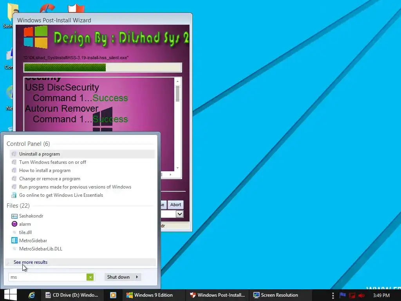The width and height of the screenshot is (401, 301).
Task: Open the dropdown below the Abort button
Action: [179, 214]
